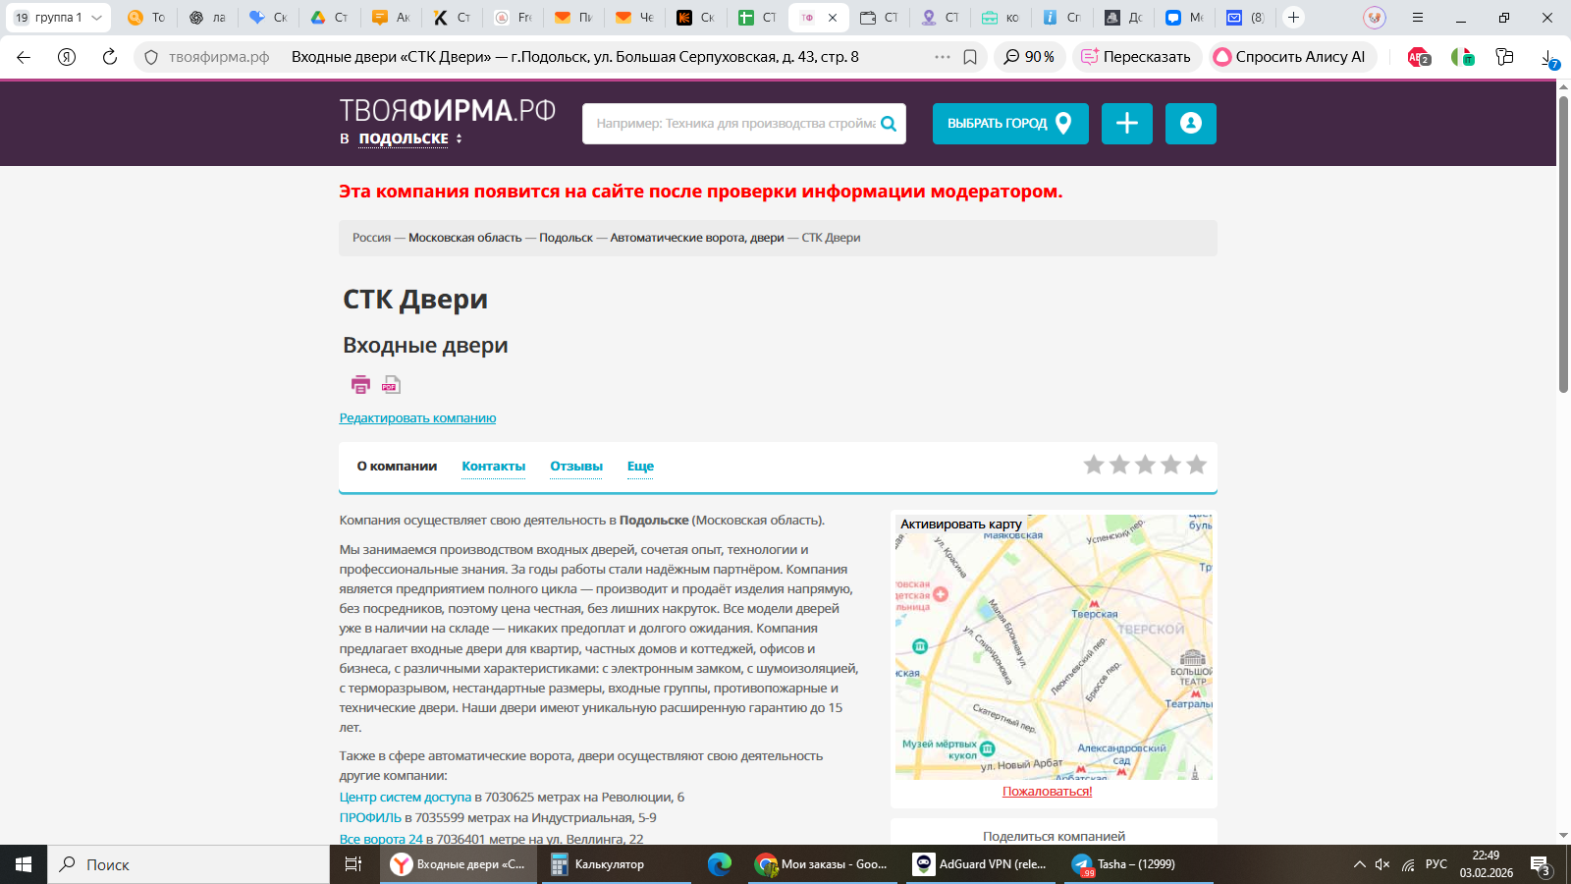
Task: Open the address bar three-dots menu
Action: [943, 57]
